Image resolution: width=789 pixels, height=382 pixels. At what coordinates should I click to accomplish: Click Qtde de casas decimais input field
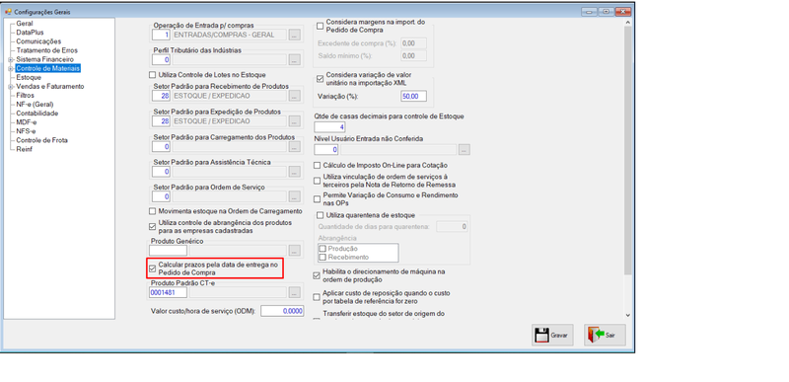point(329,126)
